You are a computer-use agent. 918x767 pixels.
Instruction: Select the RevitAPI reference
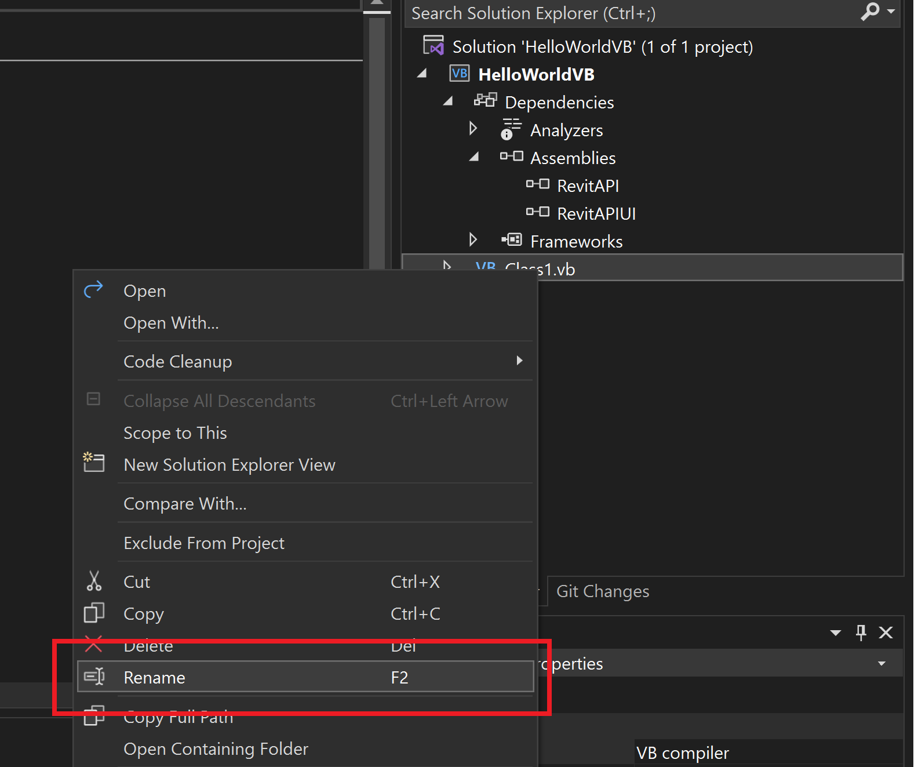588,186
